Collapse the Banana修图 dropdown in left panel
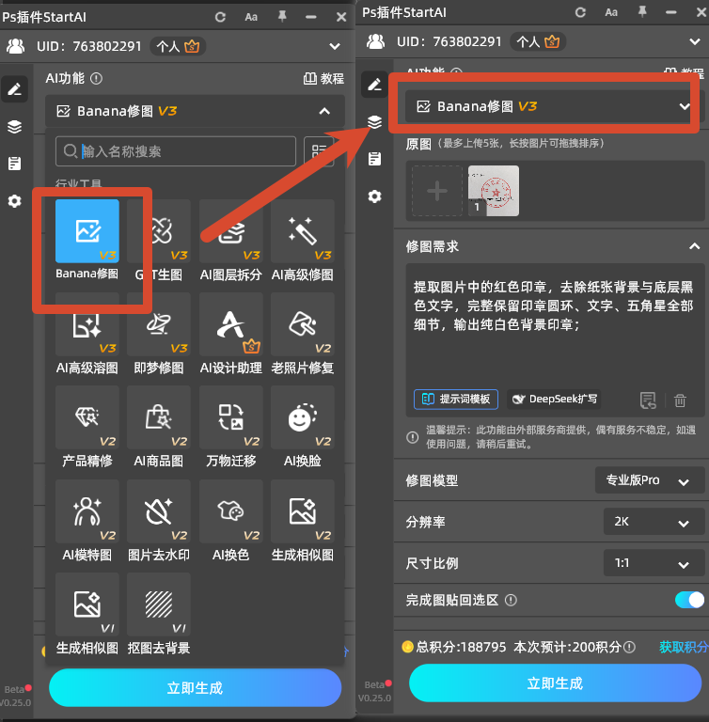Image resolution: width=709 pixels, height=722 pixels. point(324,111)
